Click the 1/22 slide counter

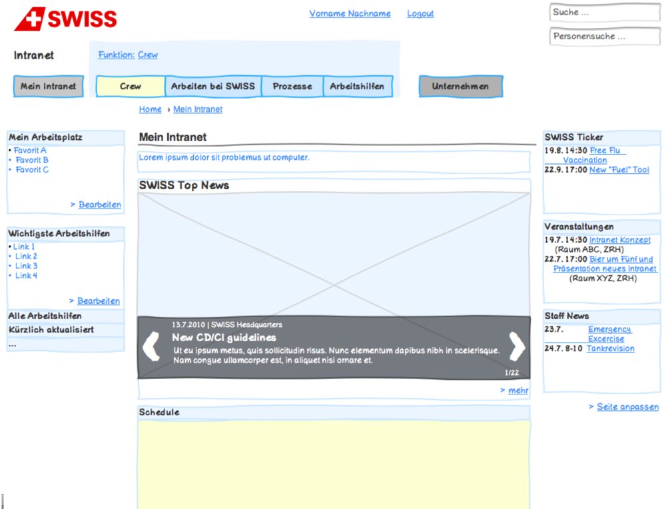click(x=511, y=372)
